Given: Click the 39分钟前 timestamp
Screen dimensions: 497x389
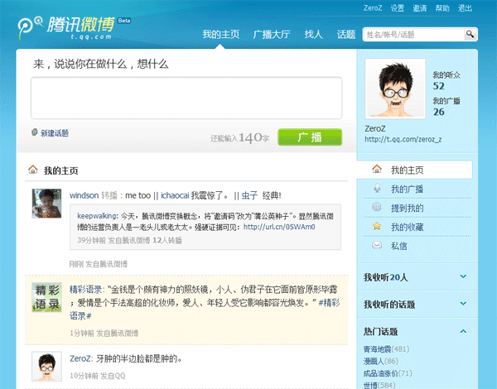Looking at the screenshot, I should pos(91,240).
